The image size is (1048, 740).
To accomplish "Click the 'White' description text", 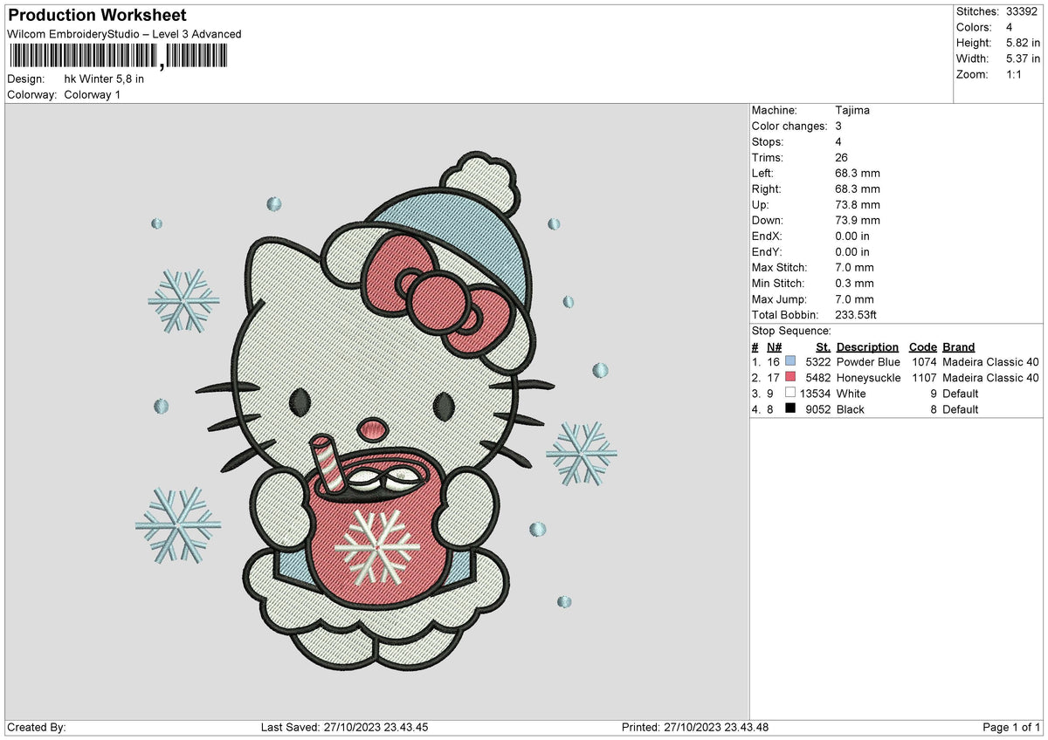I will [x=851, y=394].
